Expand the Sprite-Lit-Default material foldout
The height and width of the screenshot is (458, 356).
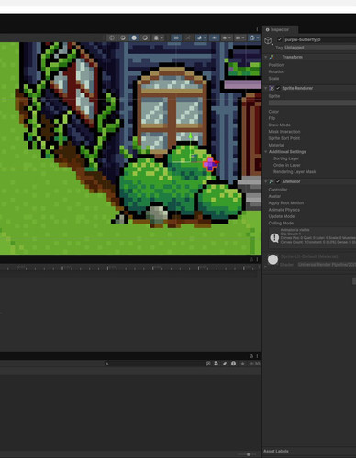[265, 267]
